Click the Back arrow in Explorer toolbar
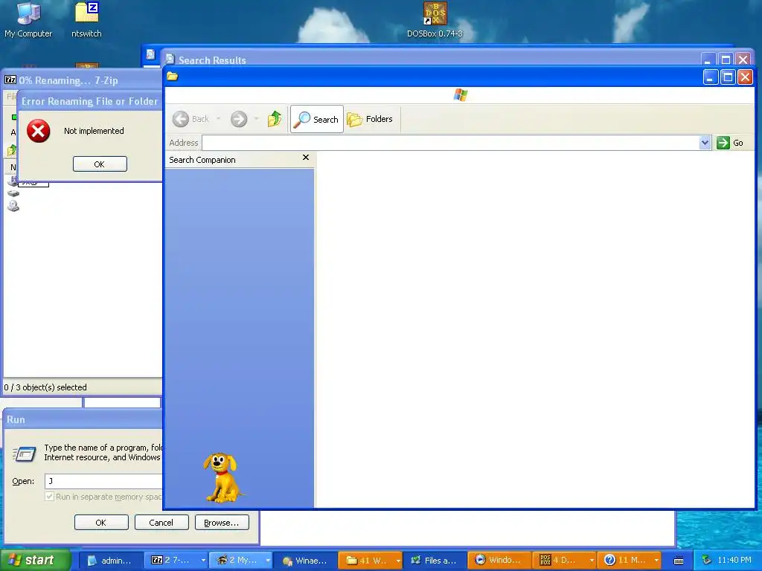 181,119
